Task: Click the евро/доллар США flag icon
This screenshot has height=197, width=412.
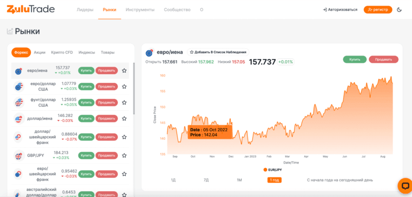Action: 19,86
